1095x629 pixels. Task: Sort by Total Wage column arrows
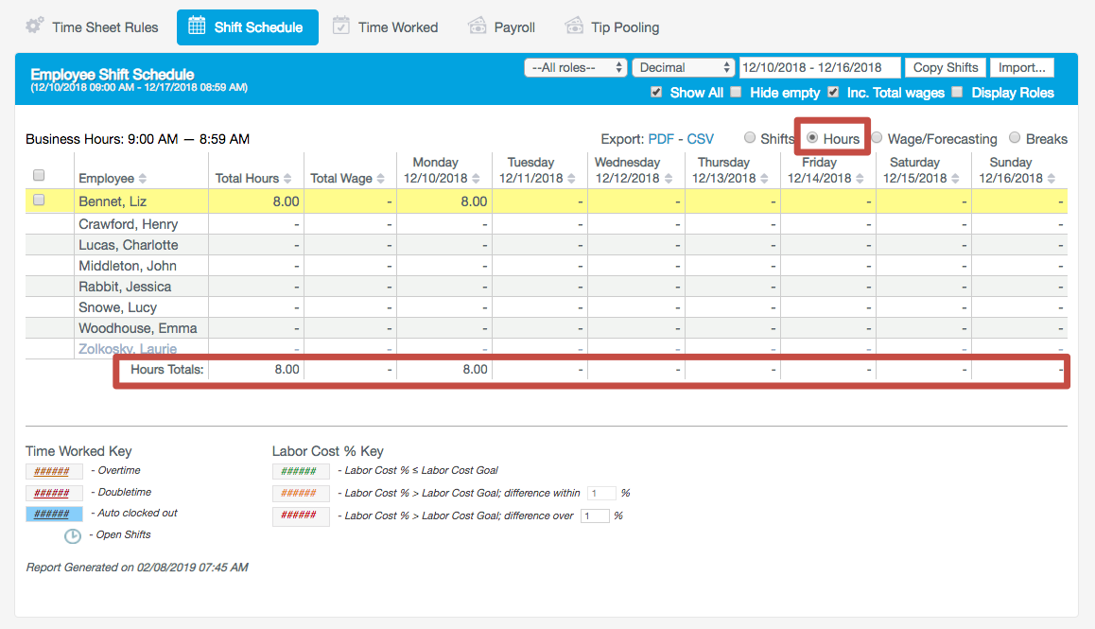coord(381,179)
